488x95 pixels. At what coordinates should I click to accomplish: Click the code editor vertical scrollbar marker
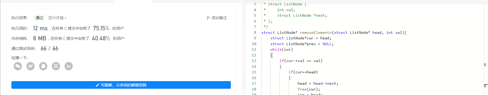pos(485,65)
